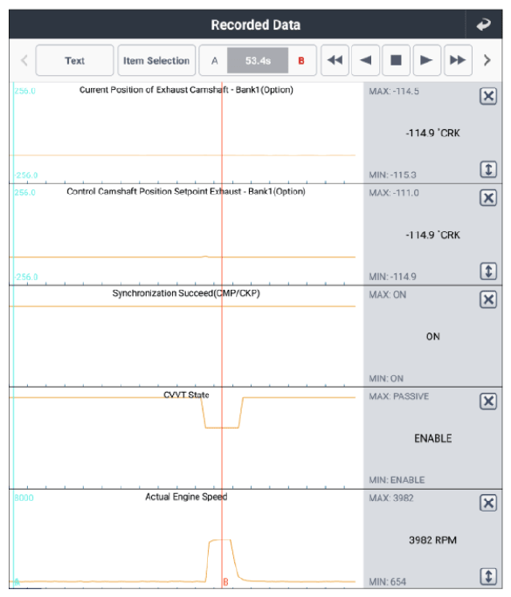Image resolution: width=511 pixels, height=597 pixels.
Task: Open Item Selection
Action: coord(156,60)
